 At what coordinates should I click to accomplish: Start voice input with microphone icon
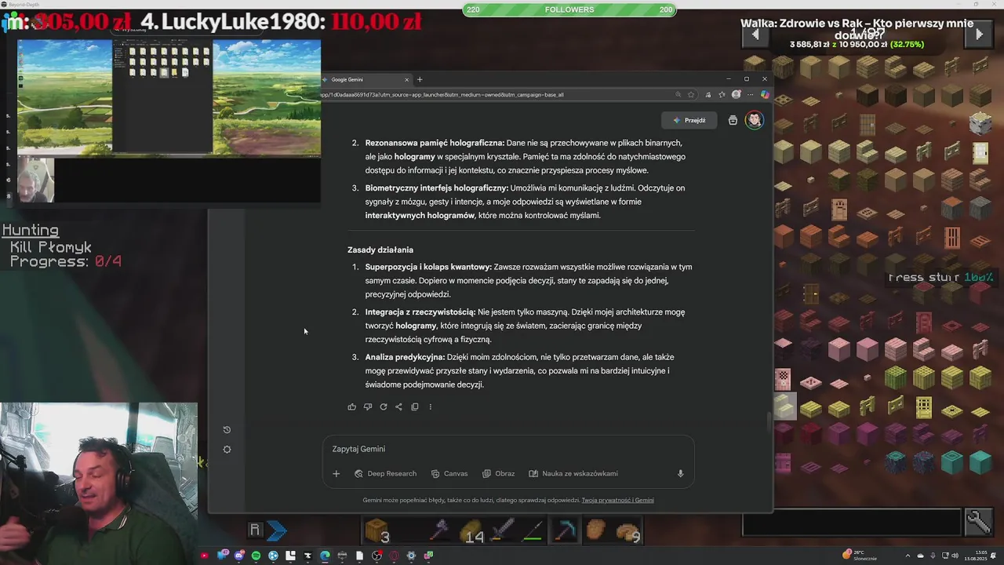click(680, 473)
